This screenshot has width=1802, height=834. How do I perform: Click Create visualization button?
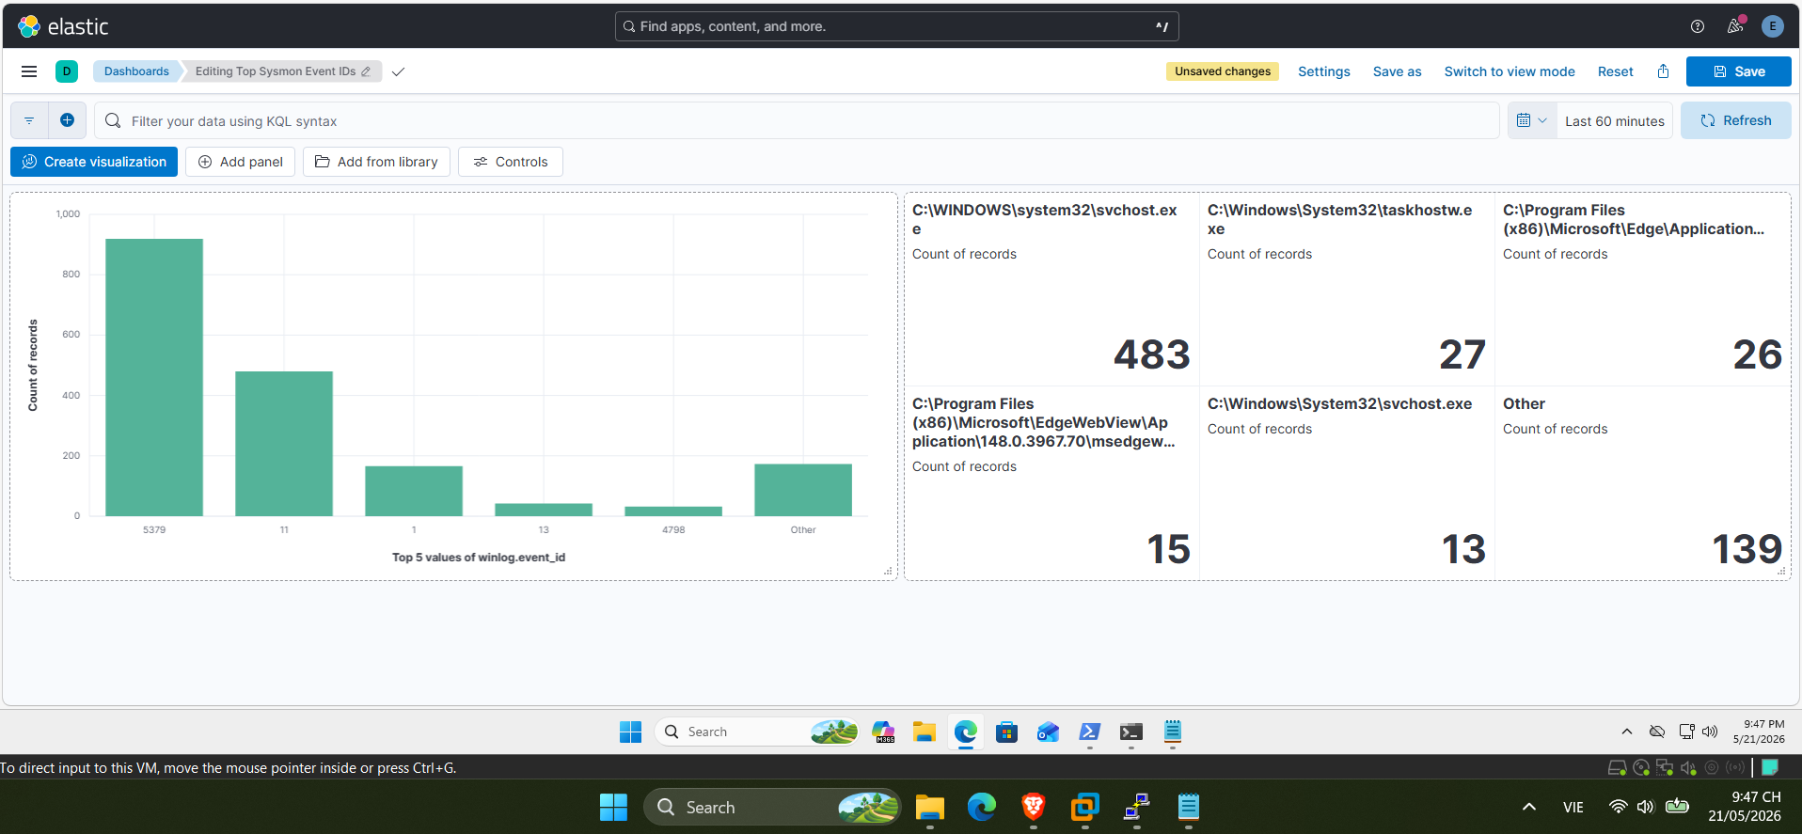[94, 162]
